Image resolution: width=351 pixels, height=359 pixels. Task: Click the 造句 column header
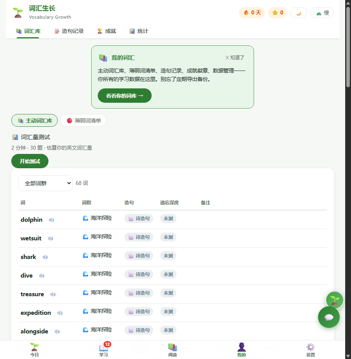[129, 203]
